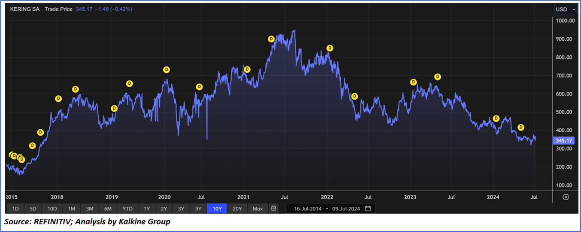
Task: Choose the 5Y range button
Action: 198,208
